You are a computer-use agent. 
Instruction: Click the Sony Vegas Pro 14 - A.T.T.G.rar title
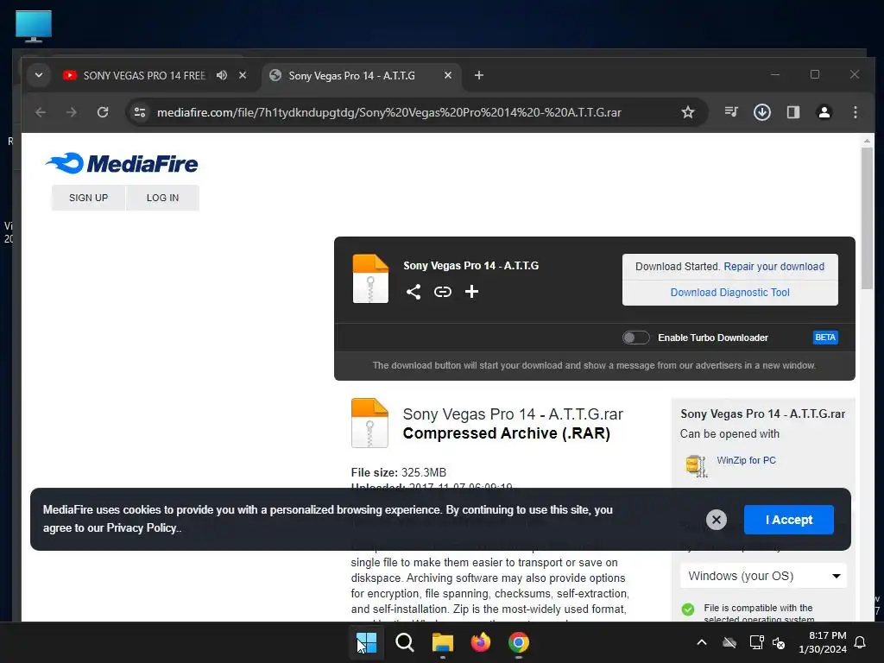click(x=513, y=414)
